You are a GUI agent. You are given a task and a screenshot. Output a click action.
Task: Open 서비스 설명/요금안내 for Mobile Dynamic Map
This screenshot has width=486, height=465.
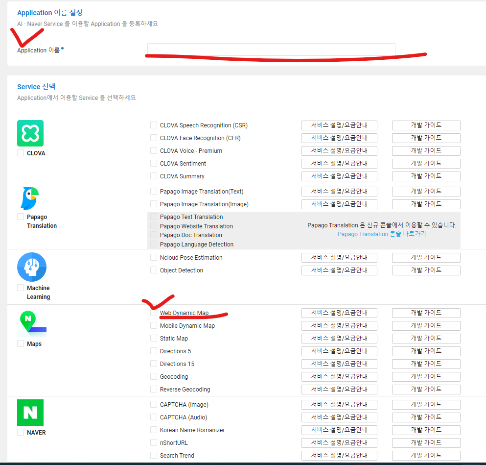pos(339,326)
